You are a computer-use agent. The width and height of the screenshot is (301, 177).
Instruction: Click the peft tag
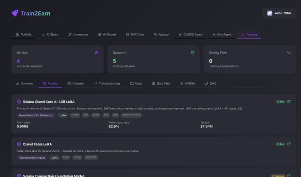tap(115, 115)
